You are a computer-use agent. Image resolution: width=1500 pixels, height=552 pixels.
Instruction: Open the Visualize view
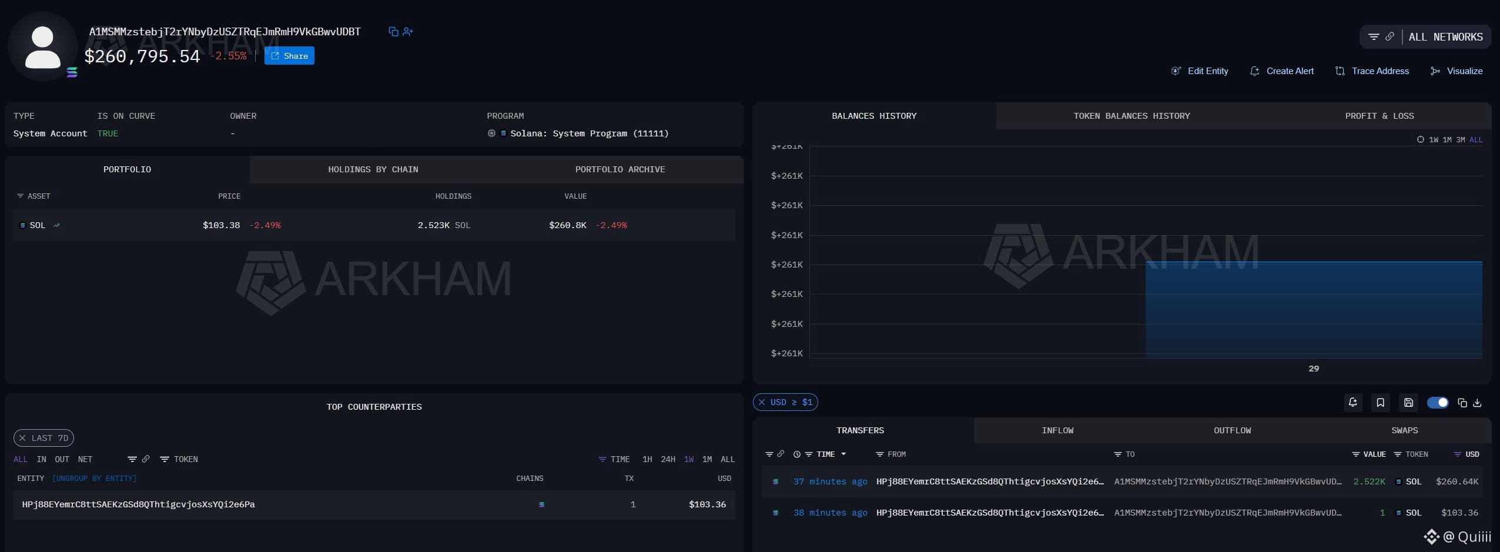pos(1457,71)
